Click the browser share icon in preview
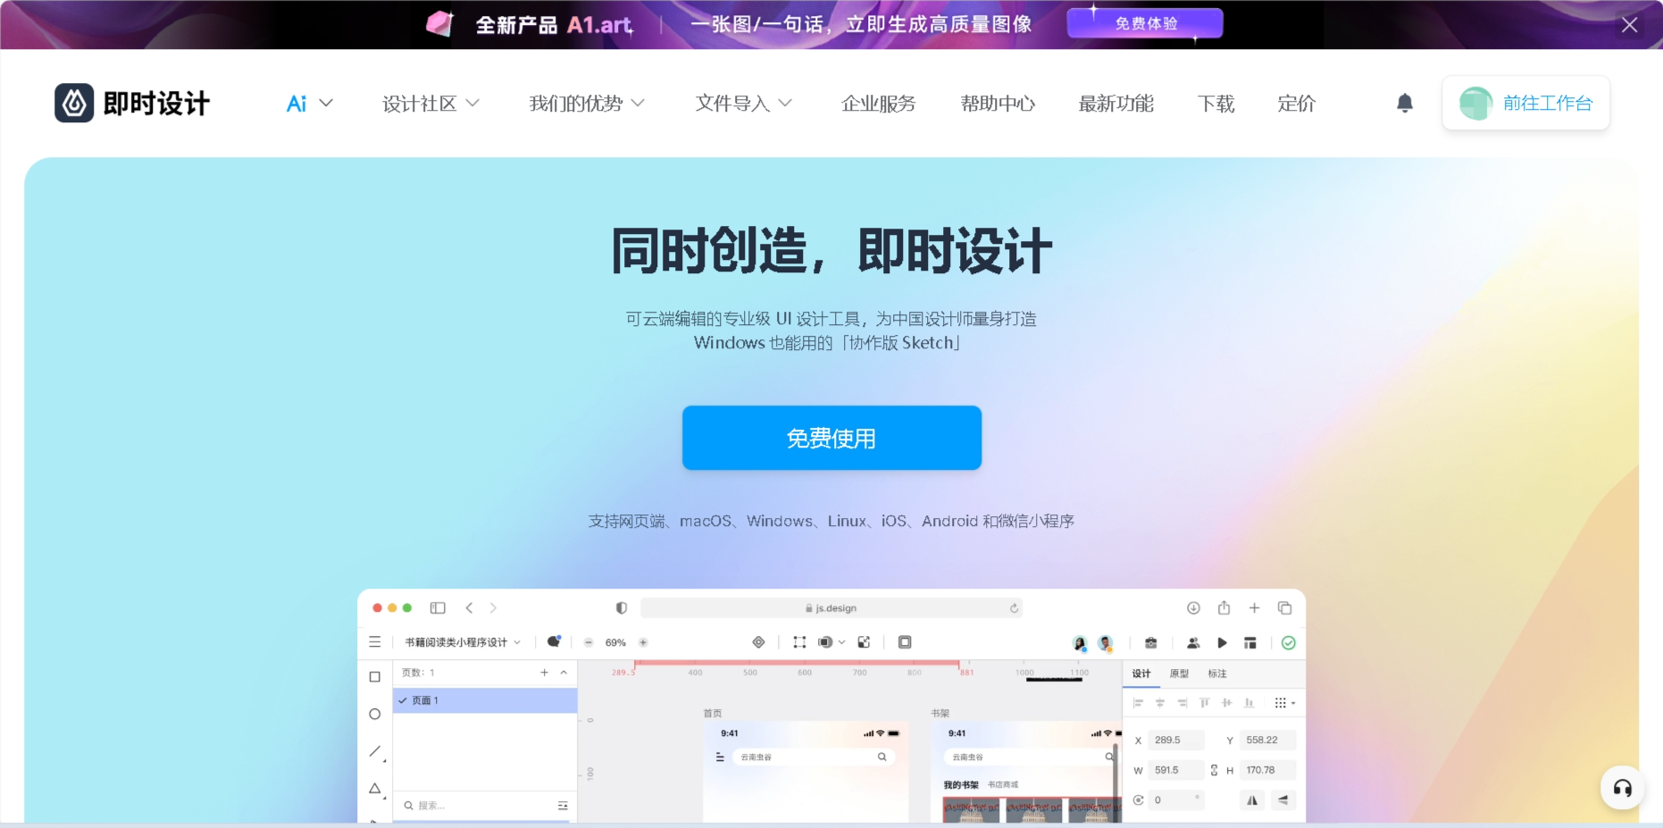Screen dimensions: 1663x828 (1224, 608)
